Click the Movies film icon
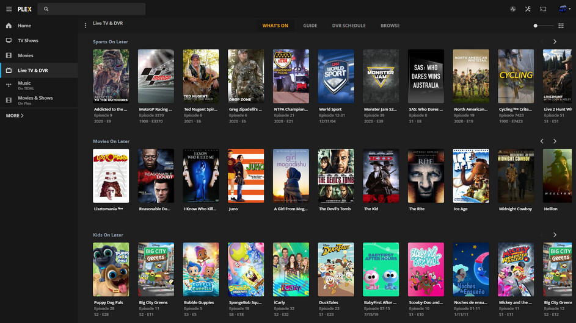 [9, 55]
